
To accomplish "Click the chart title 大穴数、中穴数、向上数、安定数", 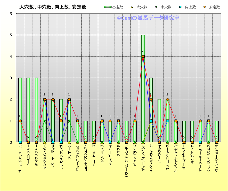I will click(x=52, y=7).
